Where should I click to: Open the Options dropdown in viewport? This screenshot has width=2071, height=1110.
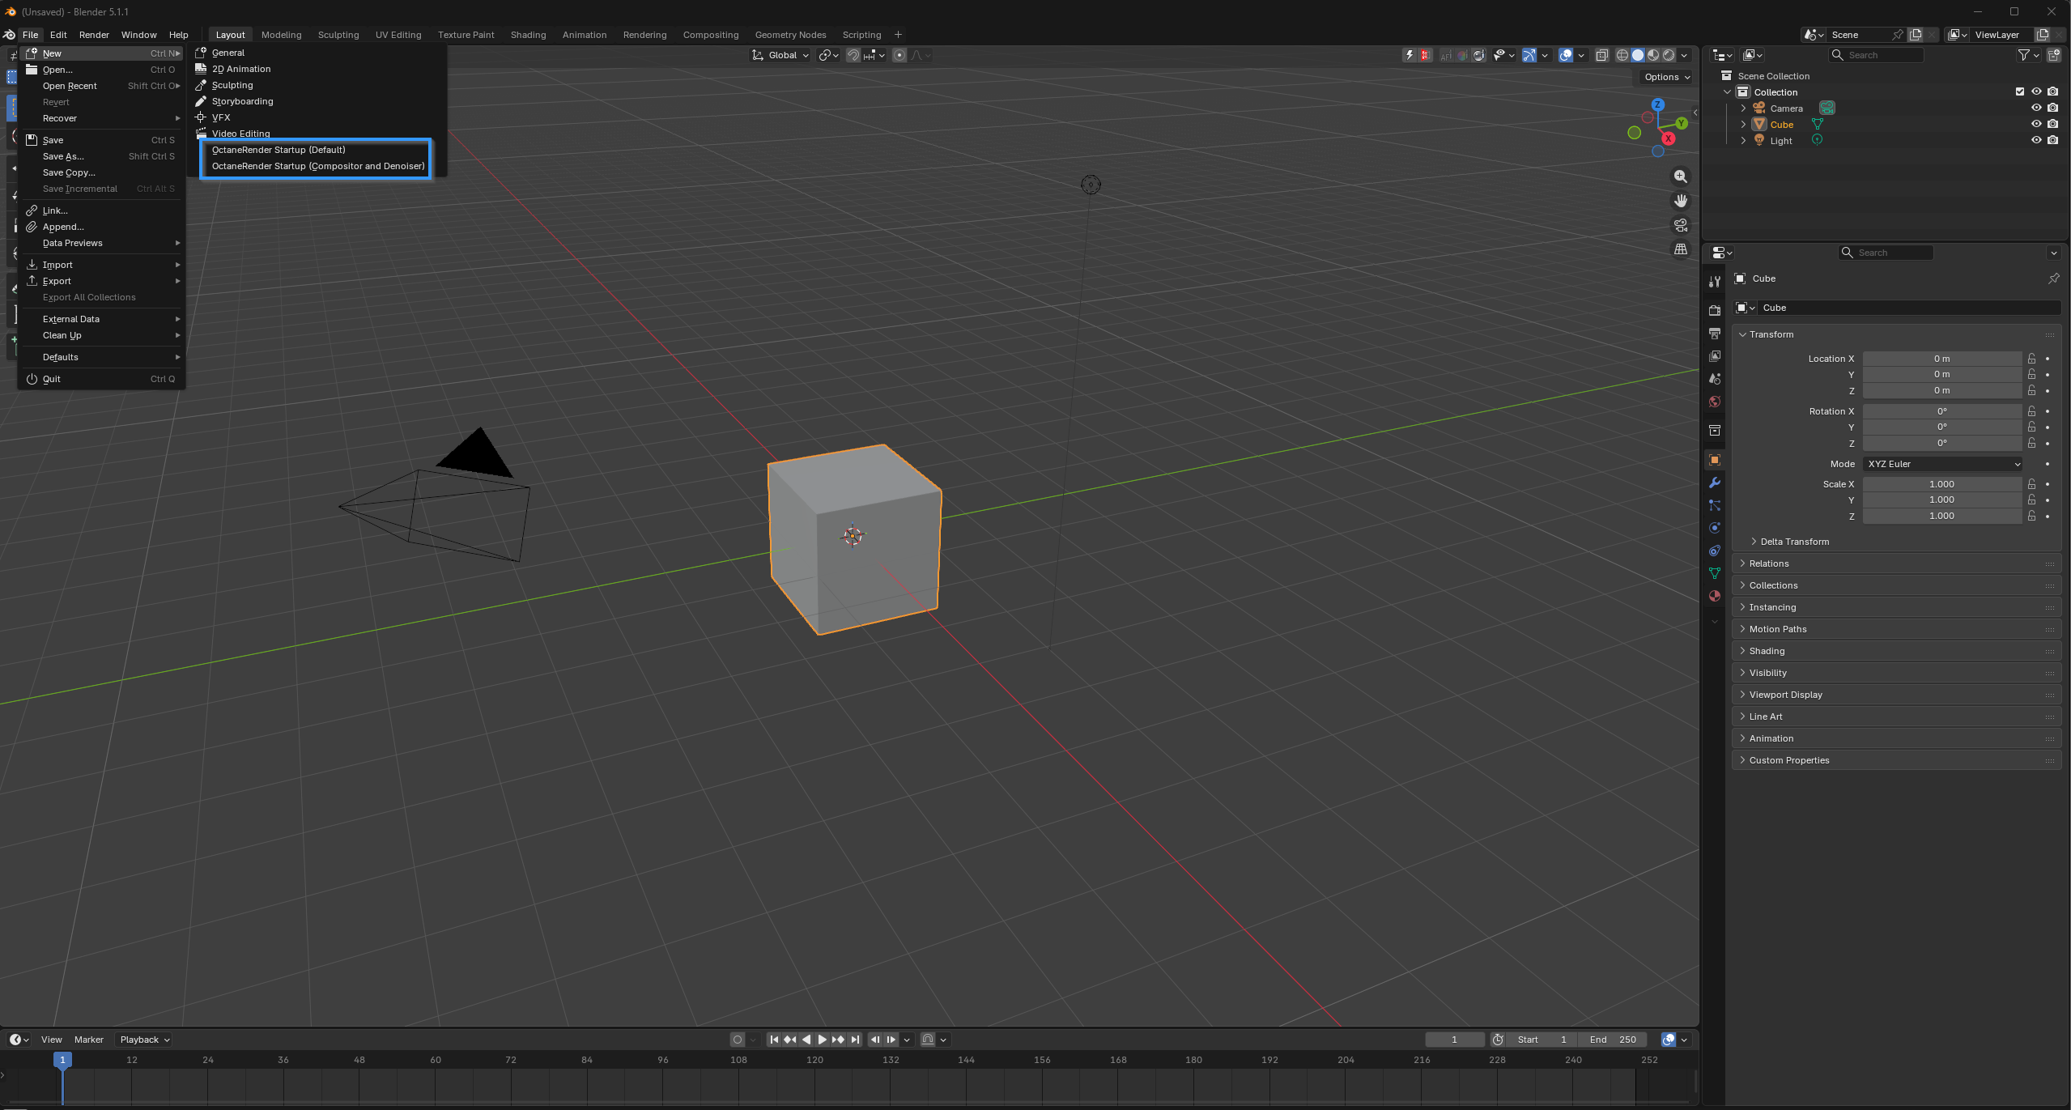[x=1666, y=77]
